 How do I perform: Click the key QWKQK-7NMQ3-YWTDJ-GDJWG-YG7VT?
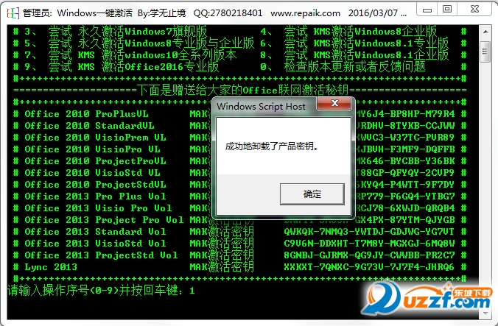[x=369, y=232]
